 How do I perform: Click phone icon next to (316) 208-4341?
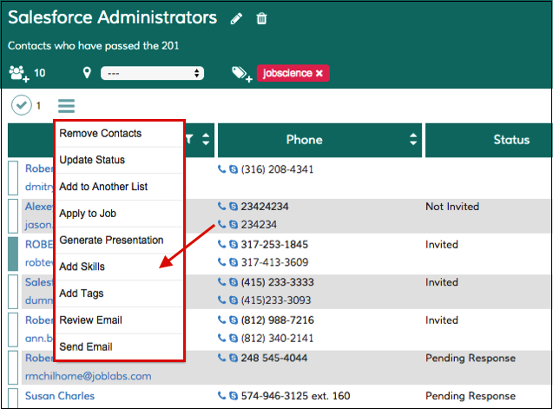click(x=222, y=169)
